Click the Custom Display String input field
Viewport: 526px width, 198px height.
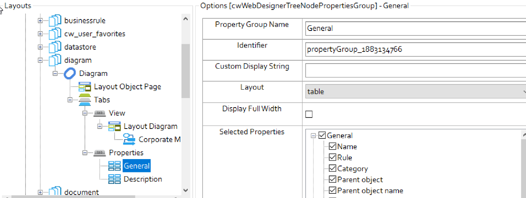point(415,71)
